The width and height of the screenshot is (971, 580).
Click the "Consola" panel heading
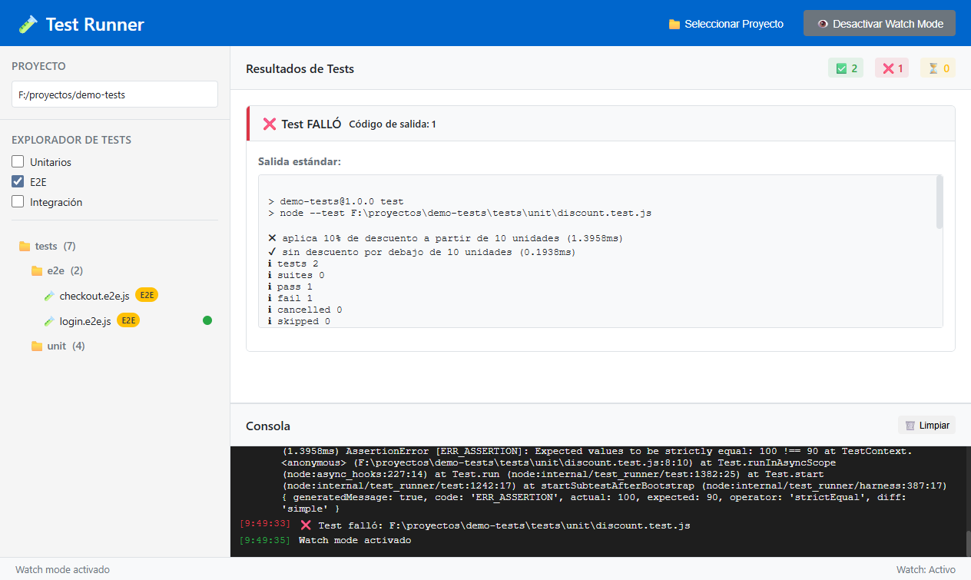pos(268,426)
